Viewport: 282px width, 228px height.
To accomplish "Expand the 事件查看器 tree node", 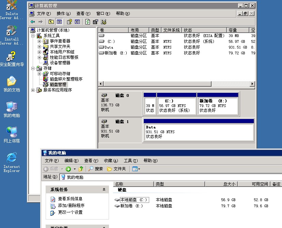I will coord(40,41).
